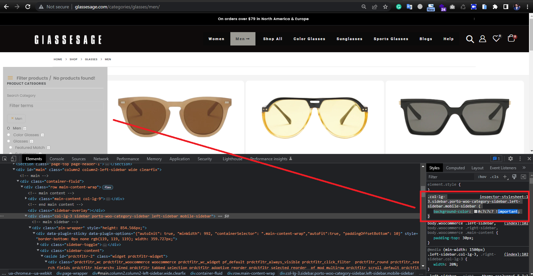Image resolution: width=533 pixels, height=276 pixels.
Task: Toggle the computed styles sidebar icon
Action: (524, 177)
